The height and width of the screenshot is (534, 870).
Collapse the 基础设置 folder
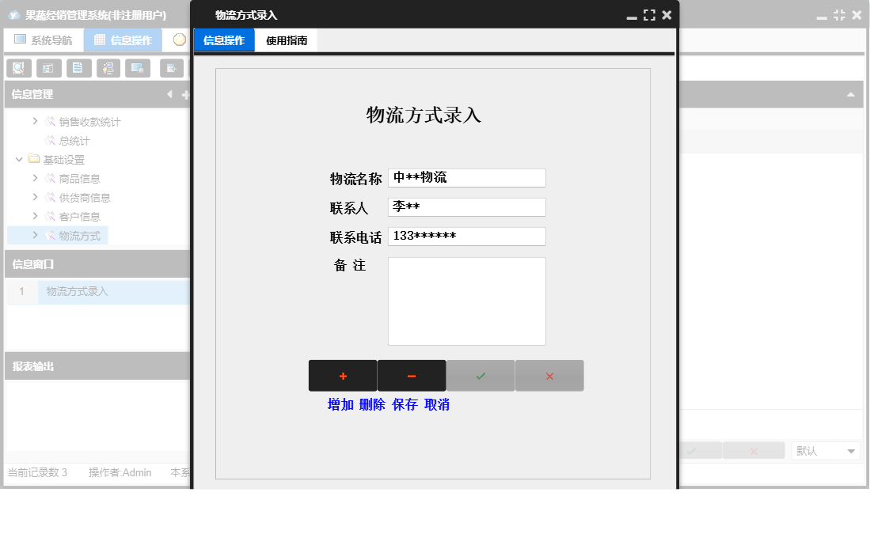pyautogui.click(x=18, y=159)
